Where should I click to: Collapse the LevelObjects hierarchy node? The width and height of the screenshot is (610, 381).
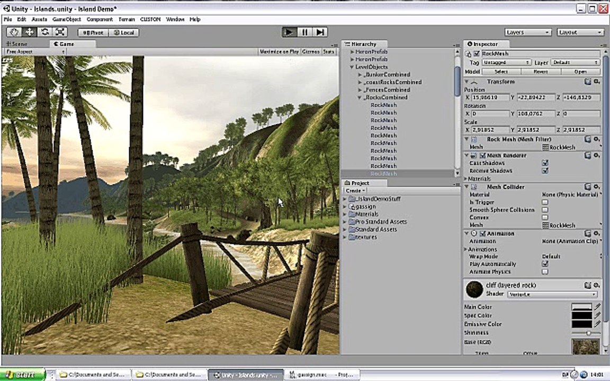352,67
